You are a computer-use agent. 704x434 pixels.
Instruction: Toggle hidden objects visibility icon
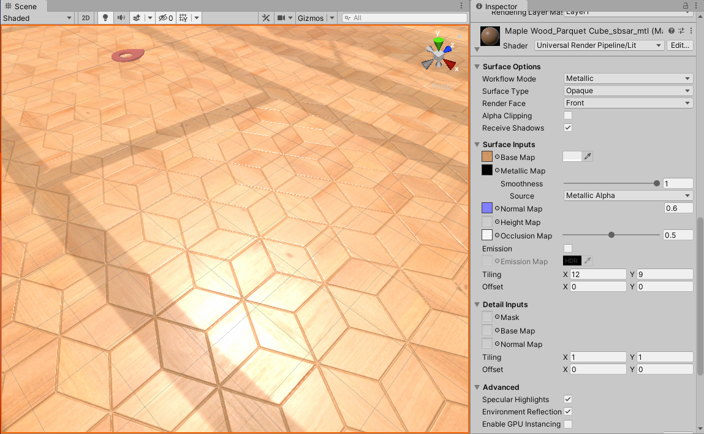pyautogui.click(x=165, y=18)
